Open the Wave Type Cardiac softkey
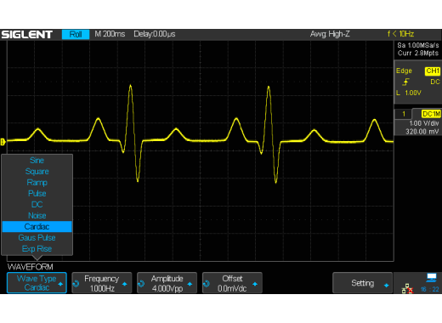The width and height of the screenshot is (442, 323). click(37, 283)
